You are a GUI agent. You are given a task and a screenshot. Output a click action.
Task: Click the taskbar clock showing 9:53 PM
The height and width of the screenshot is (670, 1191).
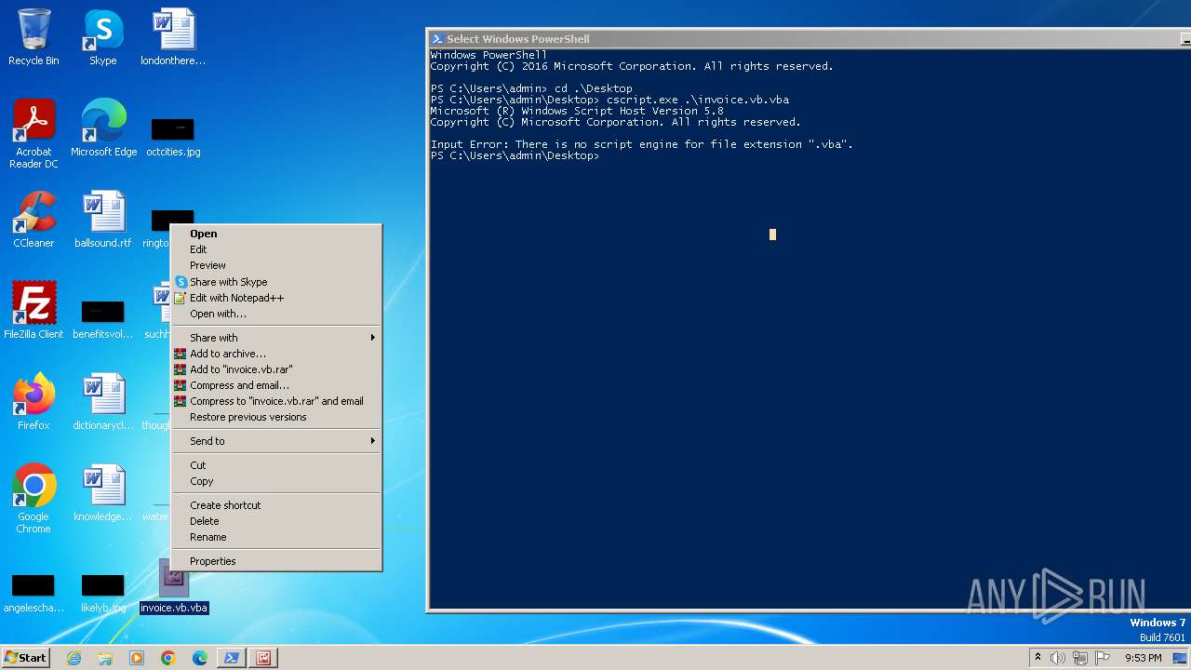point(1143,658)
